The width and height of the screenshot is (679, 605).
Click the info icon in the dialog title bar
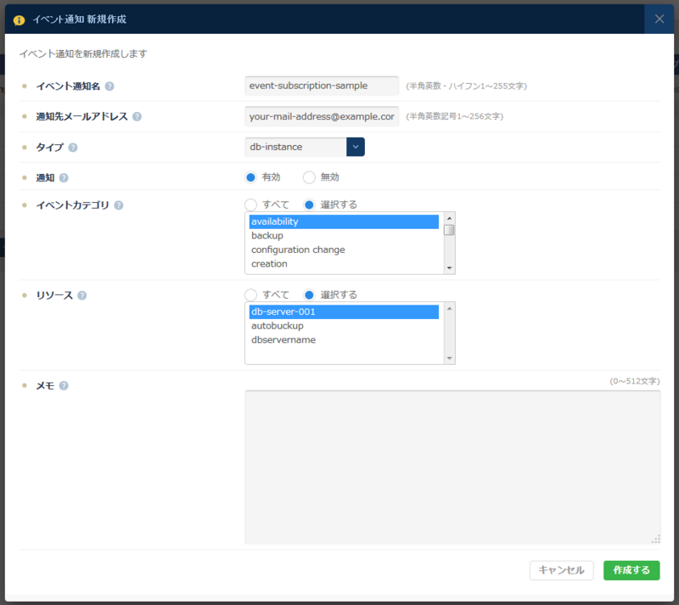pyautogui.click(x=19, y=18)
